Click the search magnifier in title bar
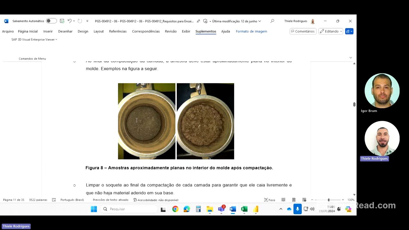 272,21
